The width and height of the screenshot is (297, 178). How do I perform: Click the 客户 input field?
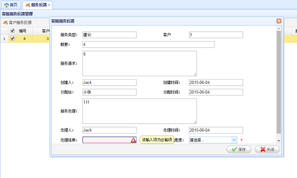216,35
